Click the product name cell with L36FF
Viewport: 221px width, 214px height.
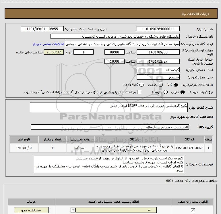click(x=135, y=148)
